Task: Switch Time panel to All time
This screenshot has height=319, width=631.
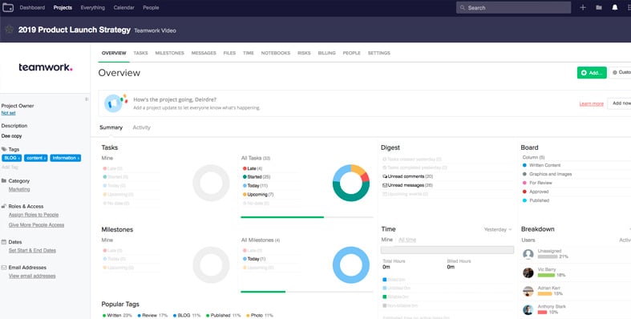Action: tap(407, 240)
